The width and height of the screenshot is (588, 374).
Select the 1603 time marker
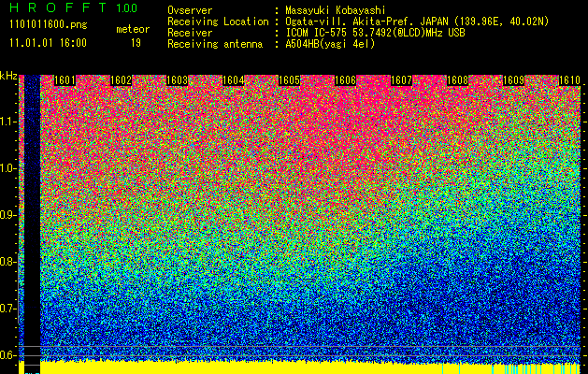click(x=177, y=80)
